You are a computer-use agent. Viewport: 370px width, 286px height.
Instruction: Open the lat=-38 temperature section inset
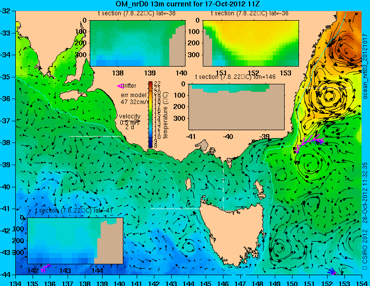[138, 43]
